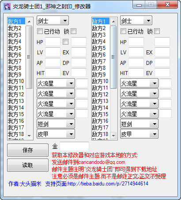
Task: Select 敌方1 in the enemy list
Action: click(101, 22)
